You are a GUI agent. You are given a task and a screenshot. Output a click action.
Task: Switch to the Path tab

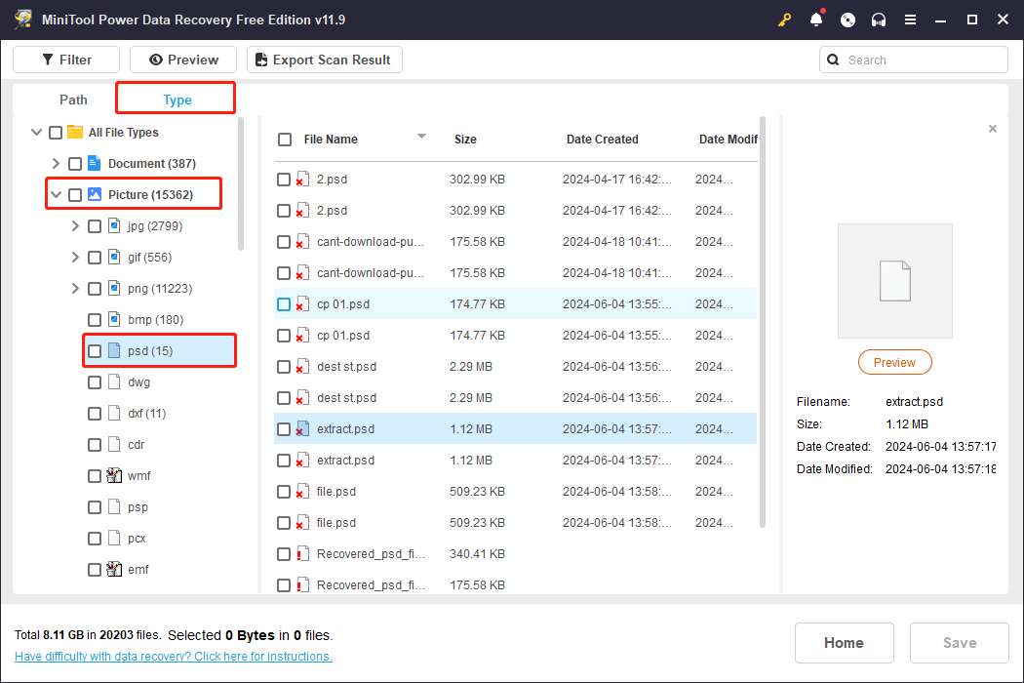(x=73, y=100)
